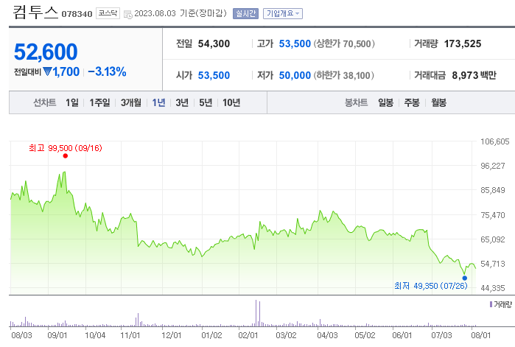Click the tallest volume bar near 02/01
515x347 pixels.
tap(256, 313)
